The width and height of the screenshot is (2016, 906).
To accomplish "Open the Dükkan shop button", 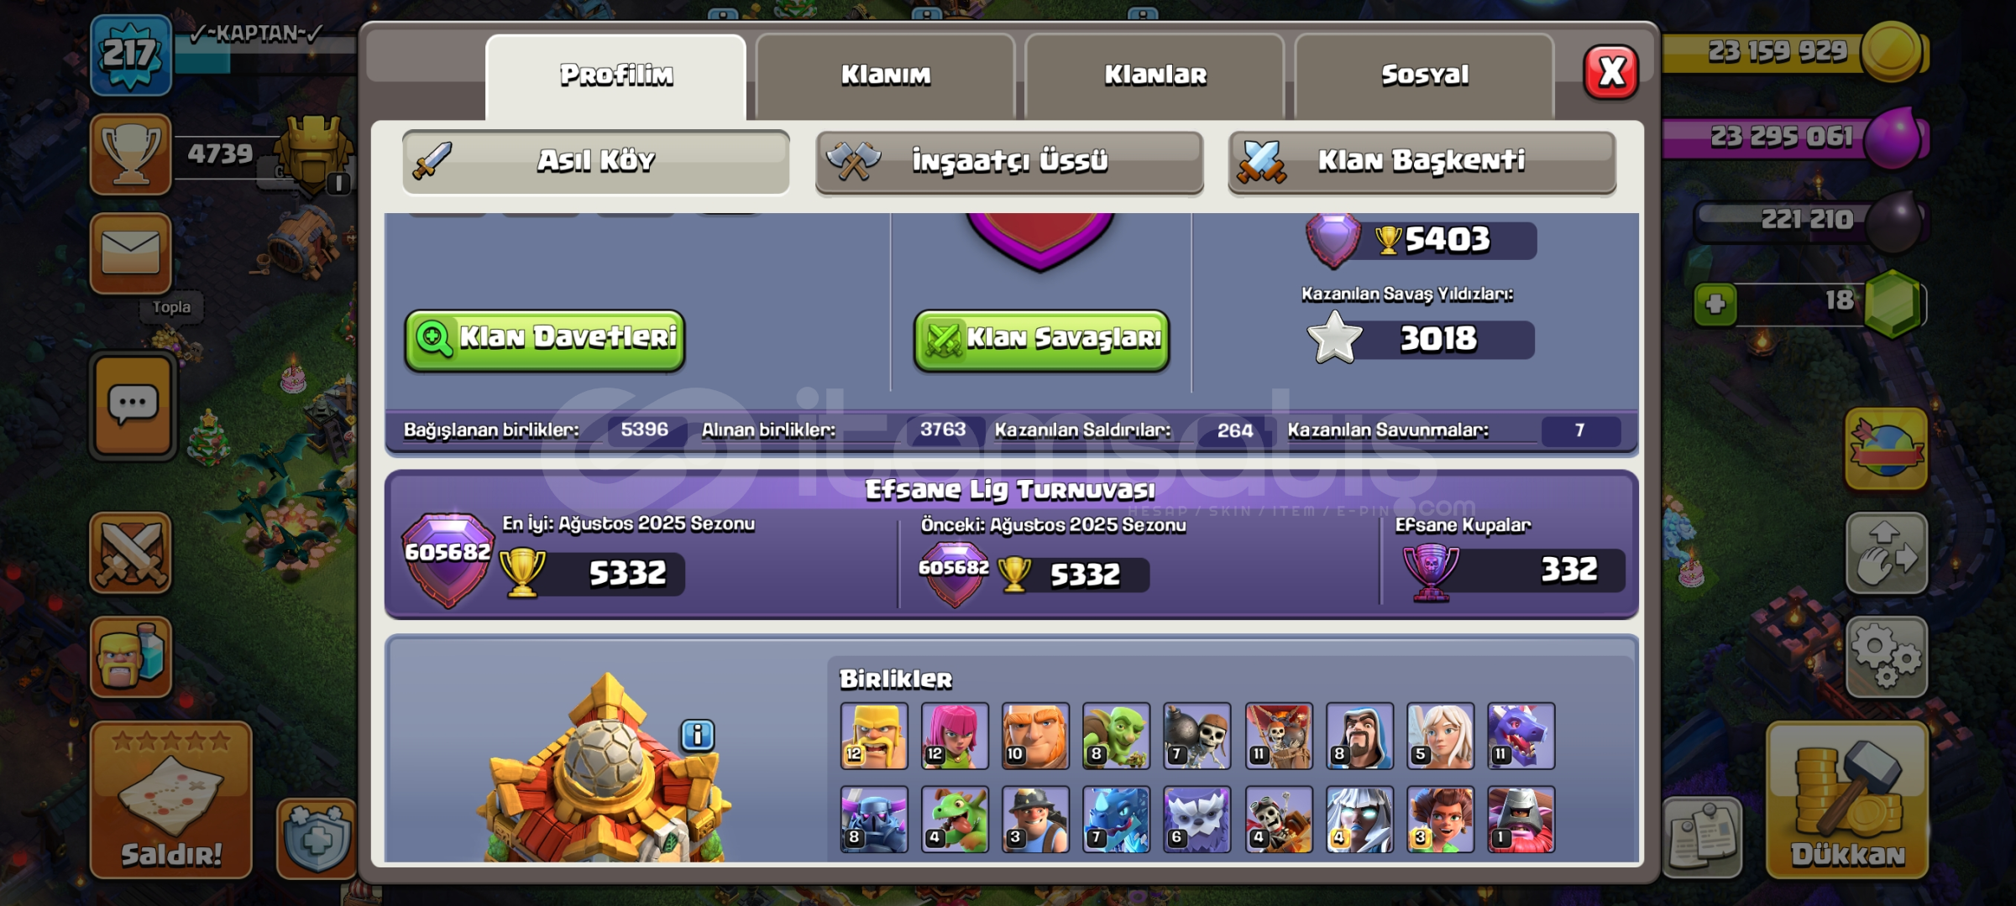I will [1847, 799].
